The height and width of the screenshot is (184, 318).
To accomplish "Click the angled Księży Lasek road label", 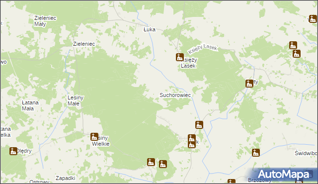I will (x=202, y=49).
